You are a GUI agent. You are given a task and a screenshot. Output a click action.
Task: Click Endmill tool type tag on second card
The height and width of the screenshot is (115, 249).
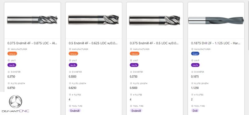pos(75,111)
